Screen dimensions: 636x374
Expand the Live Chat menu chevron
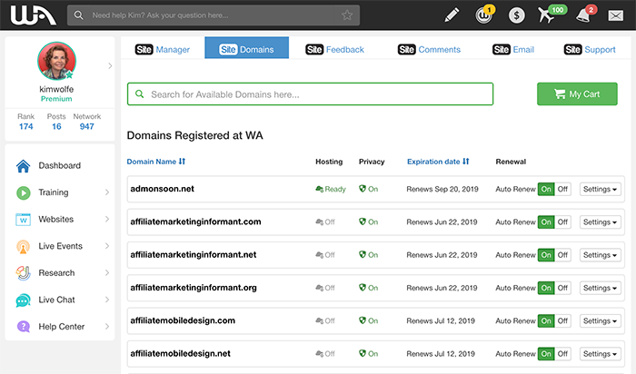click(x=107, y=300)
